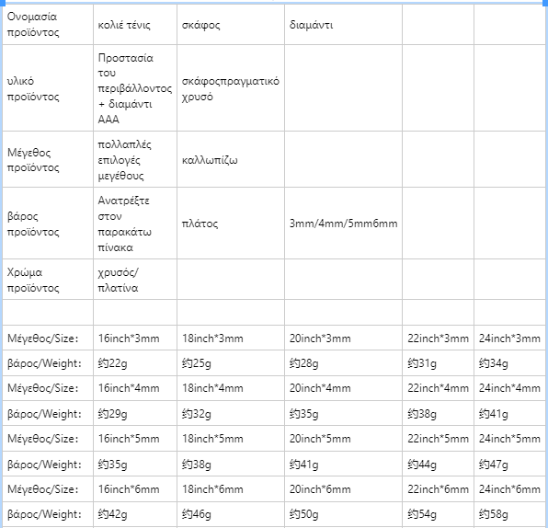Click the 'πλάτος' cell
Image resolution: width=548 pixels, height=528 pixels.
point(231,224)
